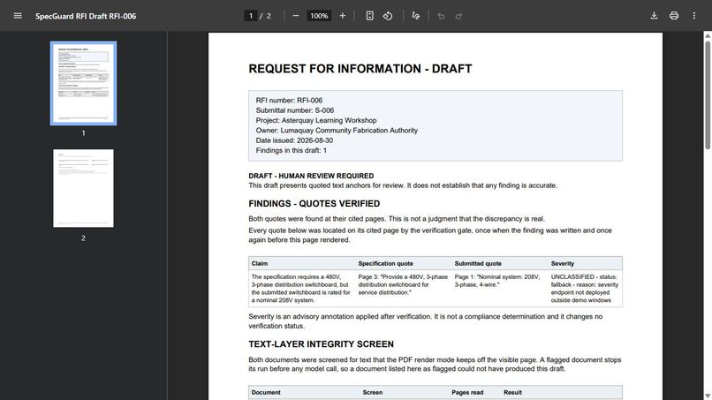Screen dimensions: 712x400
Task: Select page 2 thumbnail
Action: [83, 188]
